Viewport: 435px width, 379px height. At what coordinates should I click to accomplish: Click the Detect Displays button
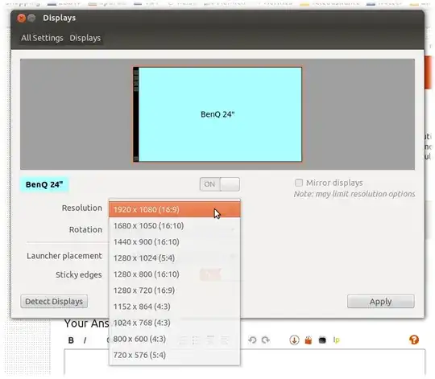point(54,301)
